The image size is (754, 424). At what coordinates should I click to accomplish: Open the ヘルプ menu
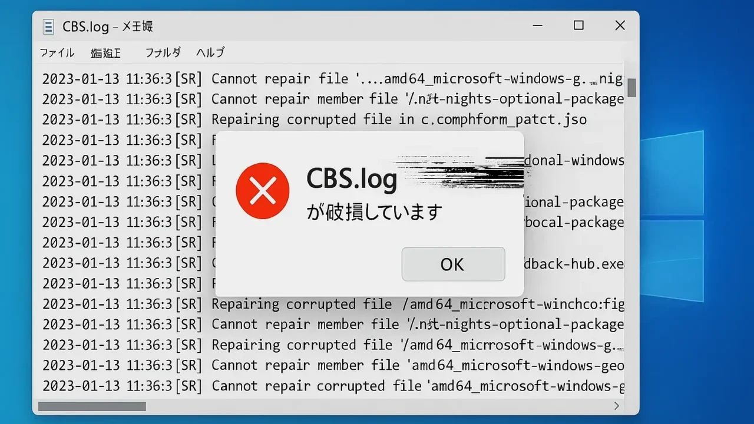[x=210, y=53]
